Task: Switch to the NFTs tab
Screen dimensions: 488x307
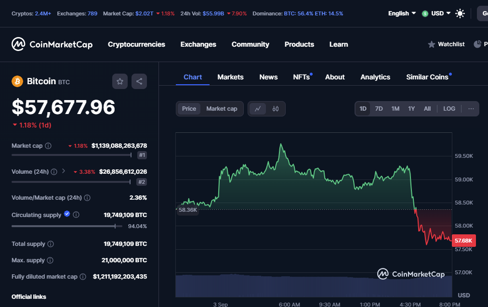Action: pos(301,77)
